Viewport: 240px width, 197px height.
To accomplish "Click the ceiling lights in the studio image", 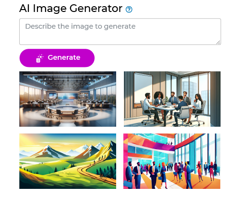I will [68, 80].
